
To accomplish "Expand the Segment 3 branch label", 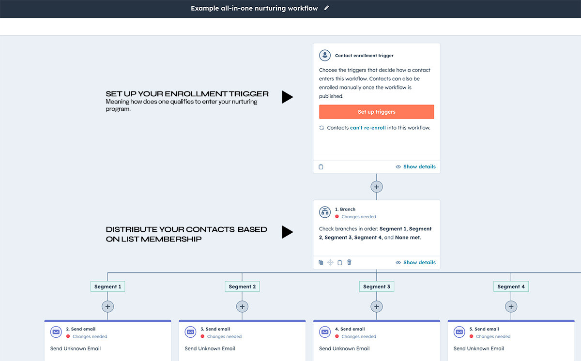I will tap(376, 286).
